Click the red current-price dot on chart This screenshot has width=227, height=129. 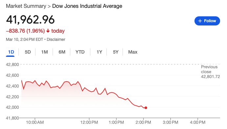(x=146, y=108)
